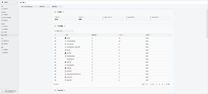Open the sidebar item with the rocket icon
The width and height of the screenshot is (208, 94).
(9, 21)
